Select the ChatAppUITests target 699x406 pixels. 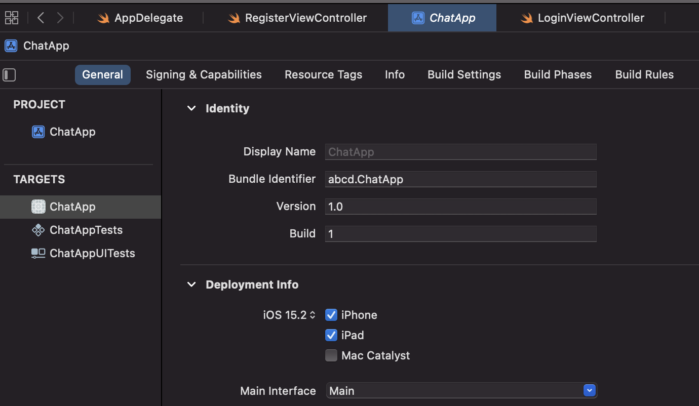point(92,253)
